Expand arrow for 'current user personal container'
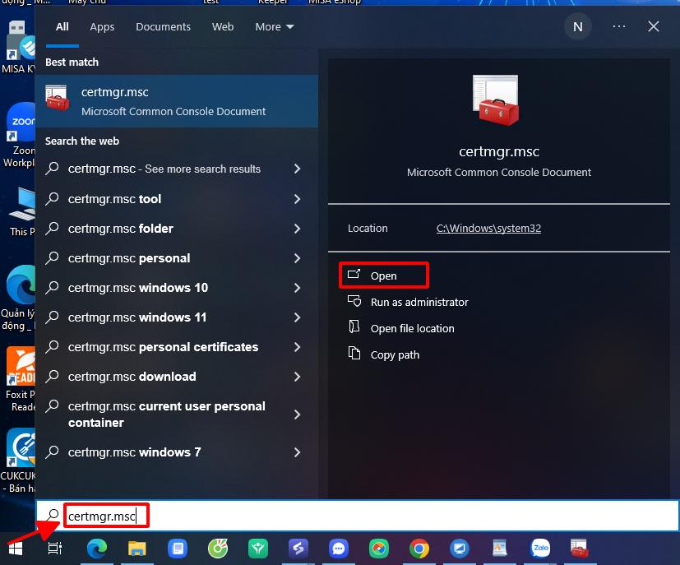 297,414
